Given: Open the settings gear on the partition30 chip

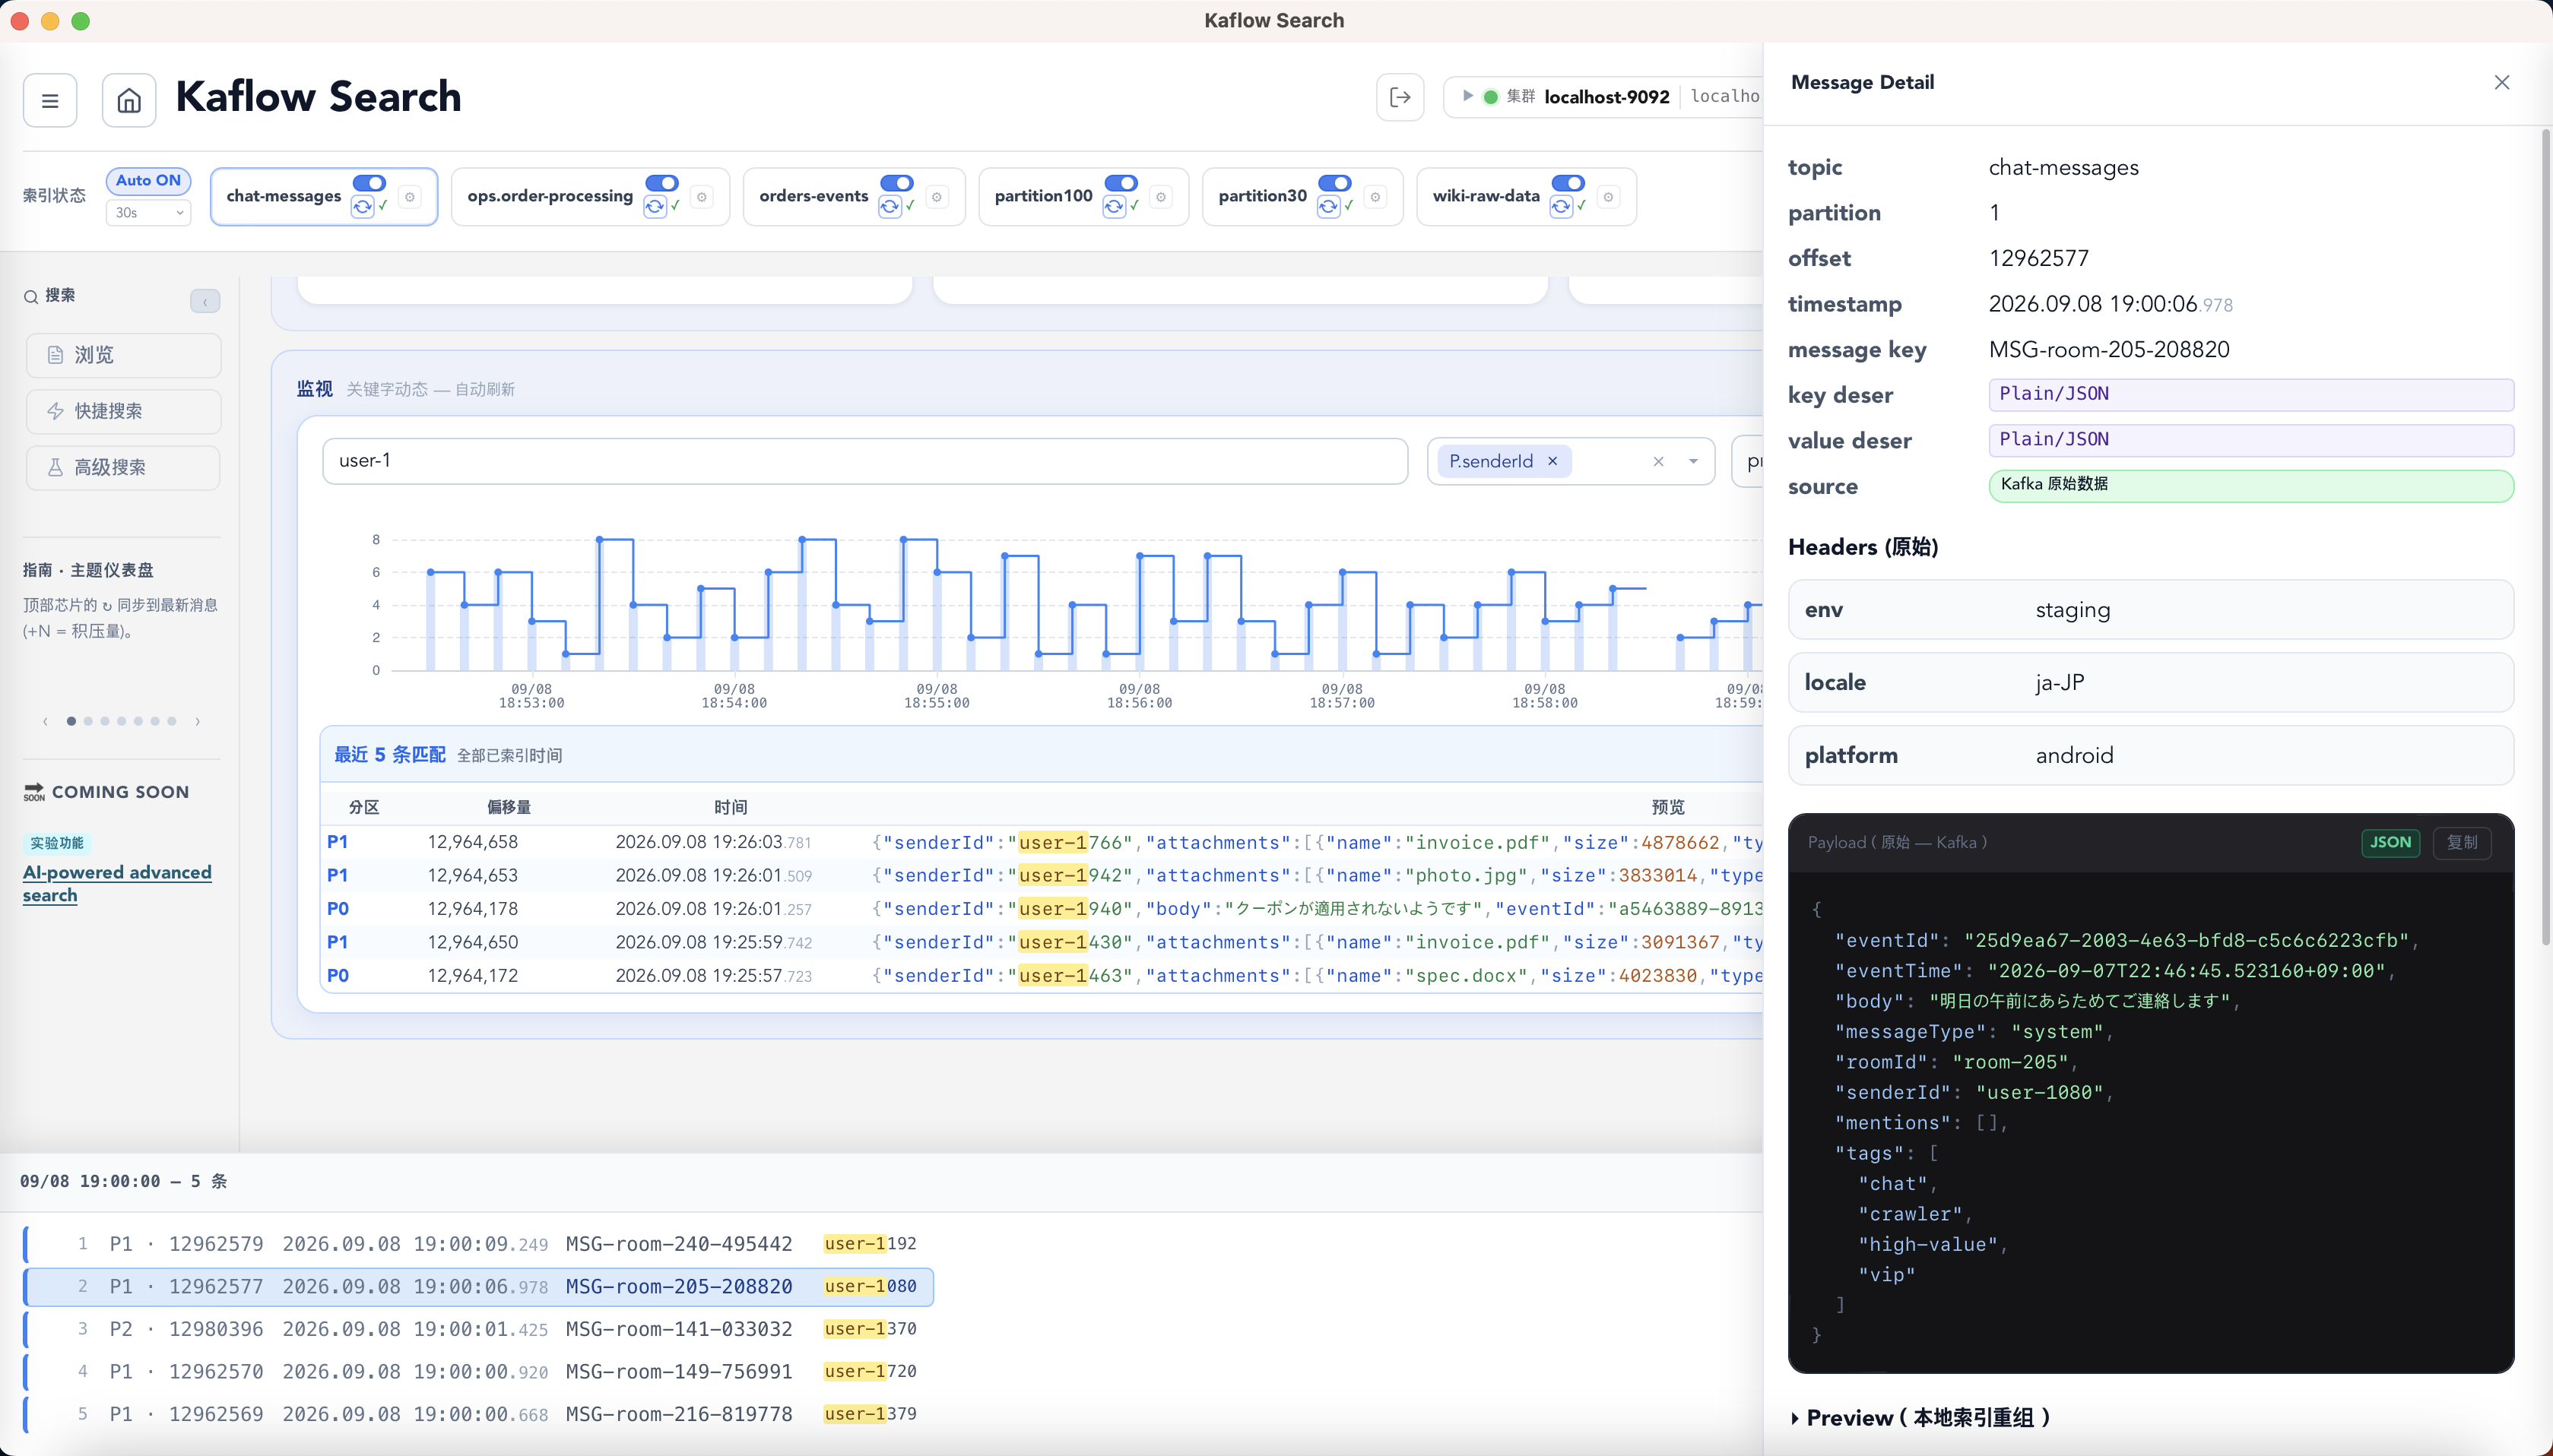Looking at the screenshot, I should click(x=1375, y=197).
